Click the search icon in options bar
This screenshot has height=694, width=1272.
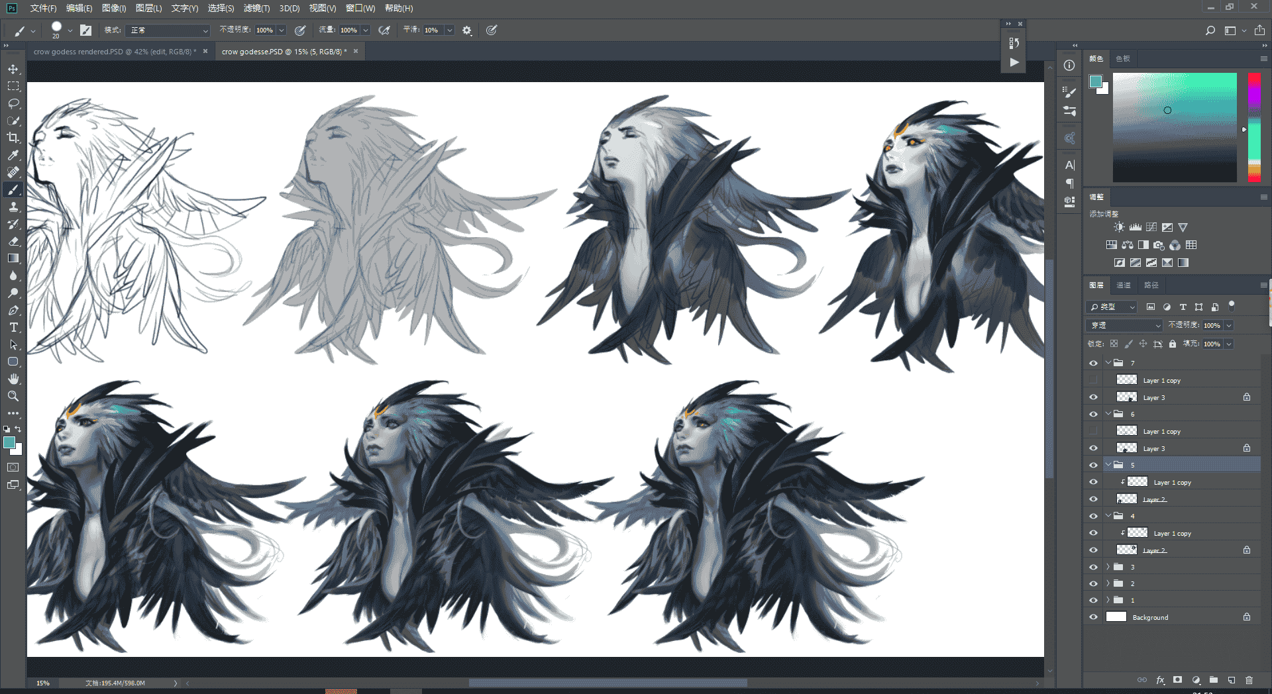(x=1210, y=30)
